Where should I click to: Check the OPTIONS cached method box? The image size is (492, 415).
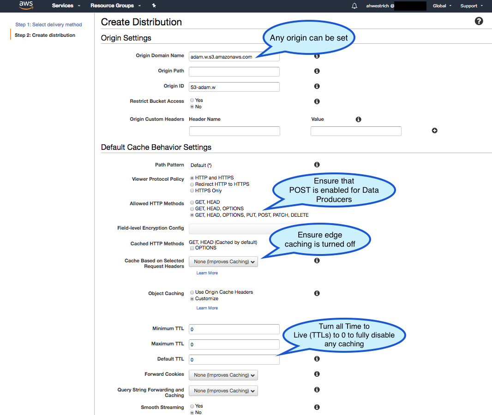point(192,248)
